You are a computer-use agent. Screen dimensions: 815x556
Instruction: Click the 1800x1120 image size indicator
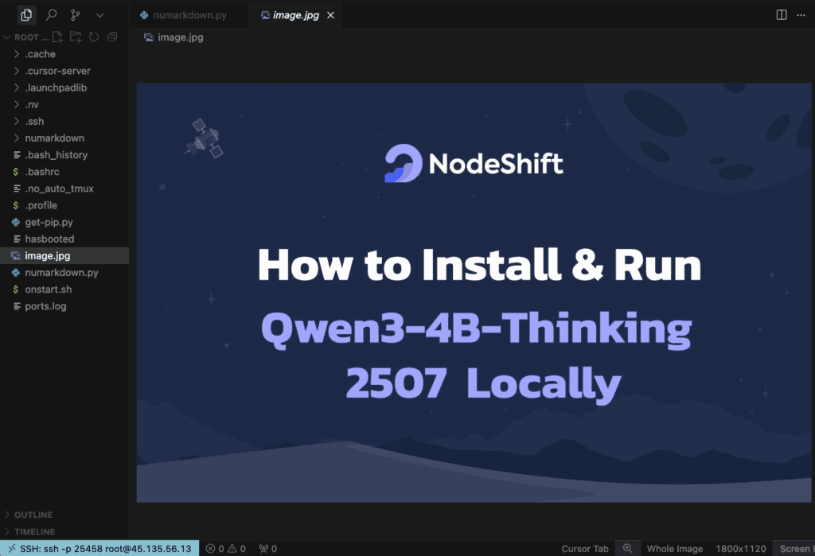(x=741, y=549)
